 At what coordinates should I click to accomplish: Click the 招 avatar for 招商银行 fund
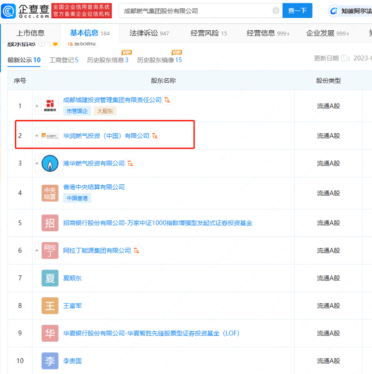tap(50, 223)
